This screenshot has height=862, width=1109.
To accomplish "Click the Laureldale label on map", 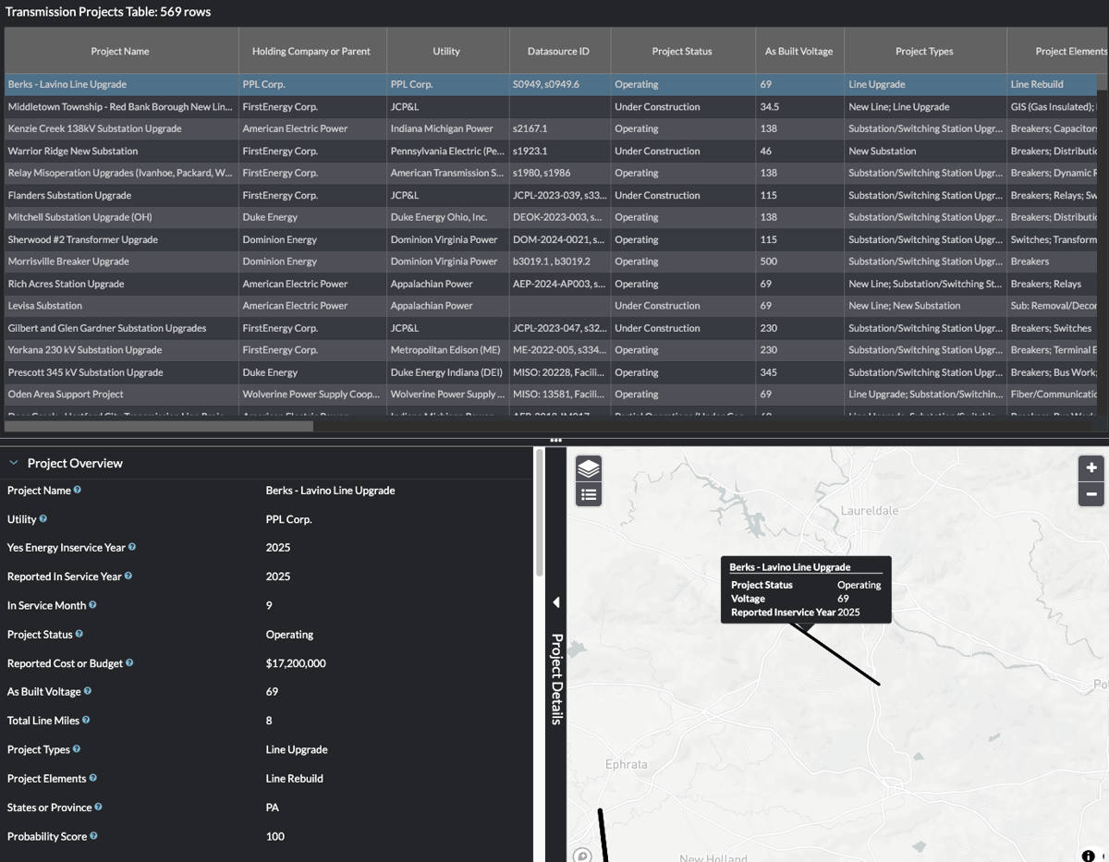I will pos(870,510).
